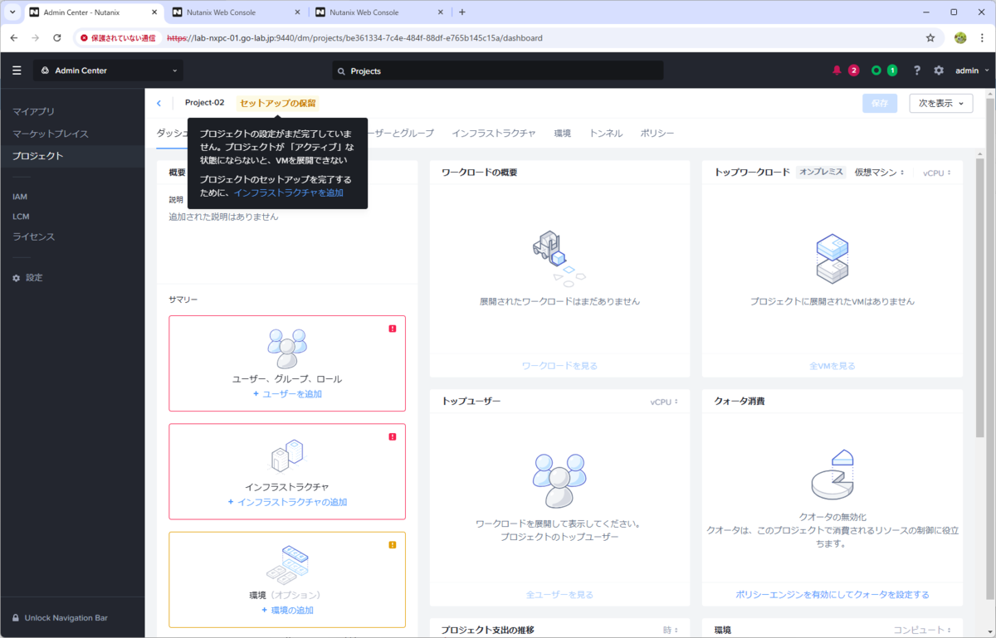Click the lock to Unlock Navigation Bar
The image size is (996, 638).
15,617
